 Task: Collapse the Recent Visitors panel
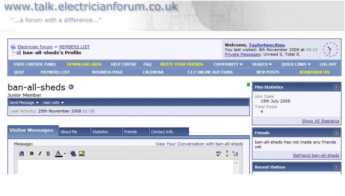tap(336, 167)
